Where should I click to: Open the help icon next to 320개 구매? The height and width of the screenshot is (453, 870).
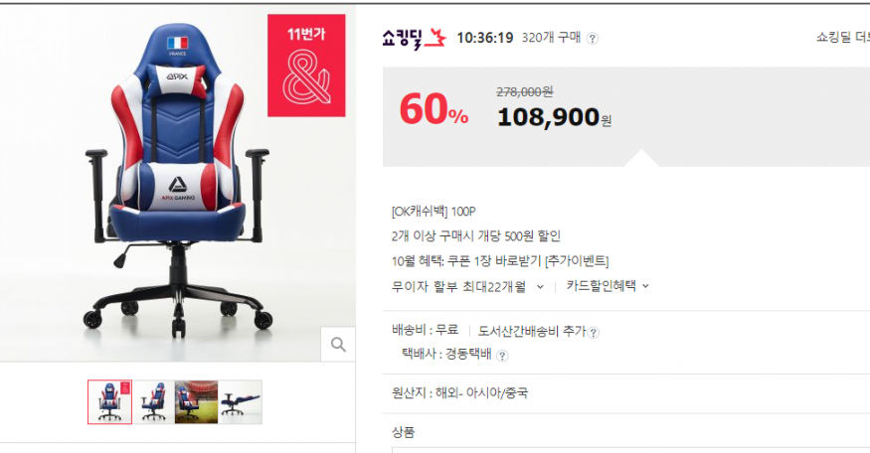tap(593, 39)
